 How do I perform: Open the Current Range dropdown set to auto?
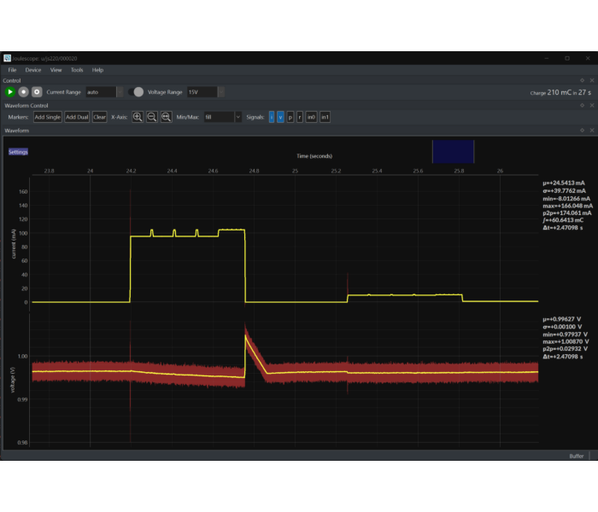tap(104, 92)
